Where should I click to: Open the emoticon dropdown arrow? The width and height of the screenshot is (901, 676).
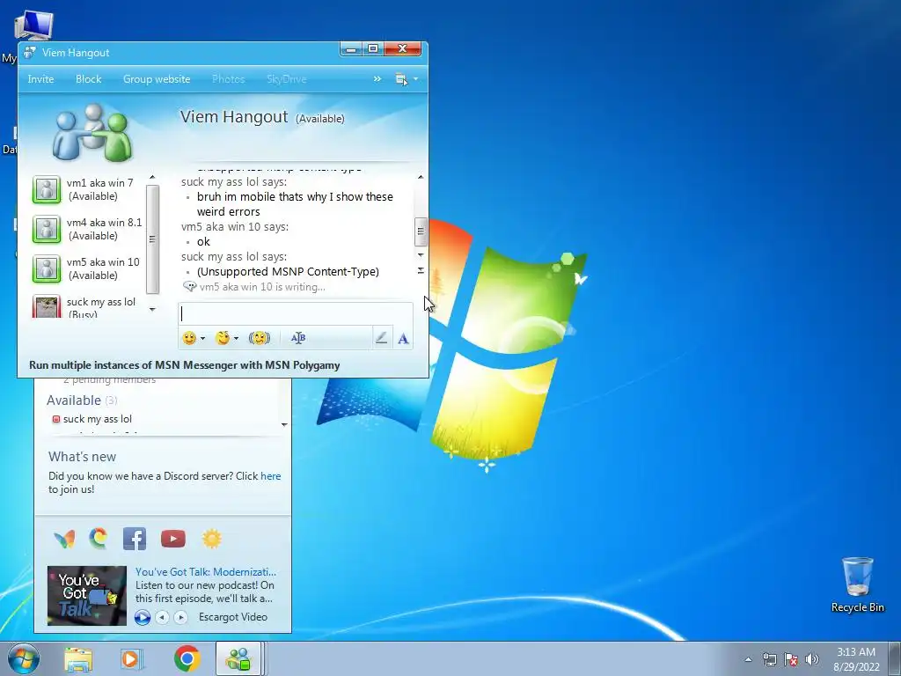click(x=202, y=339)
